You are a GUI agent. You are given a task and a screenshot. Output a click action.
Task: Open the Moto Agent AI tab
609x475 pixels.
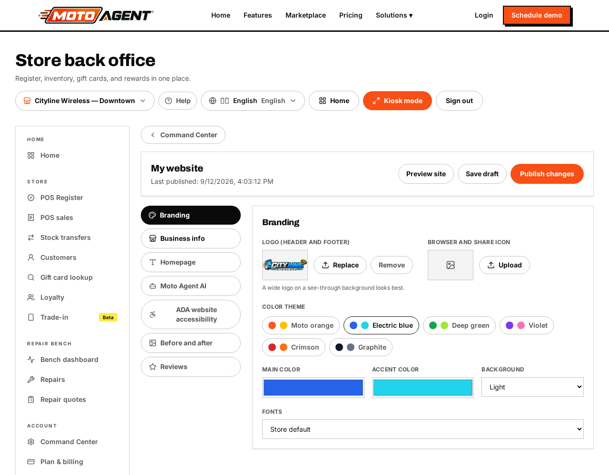coord(191,286)
